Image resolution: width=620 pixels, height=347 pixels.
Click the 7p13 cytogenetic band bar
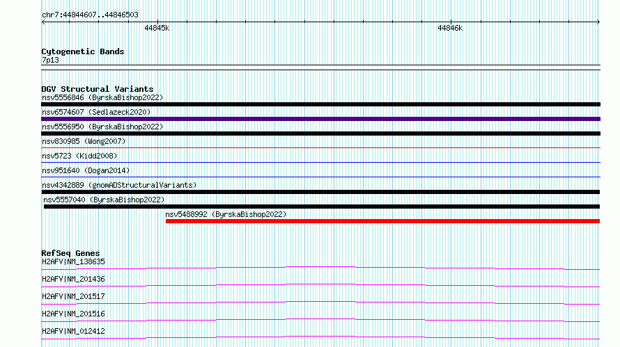click(x=320, y=67)
